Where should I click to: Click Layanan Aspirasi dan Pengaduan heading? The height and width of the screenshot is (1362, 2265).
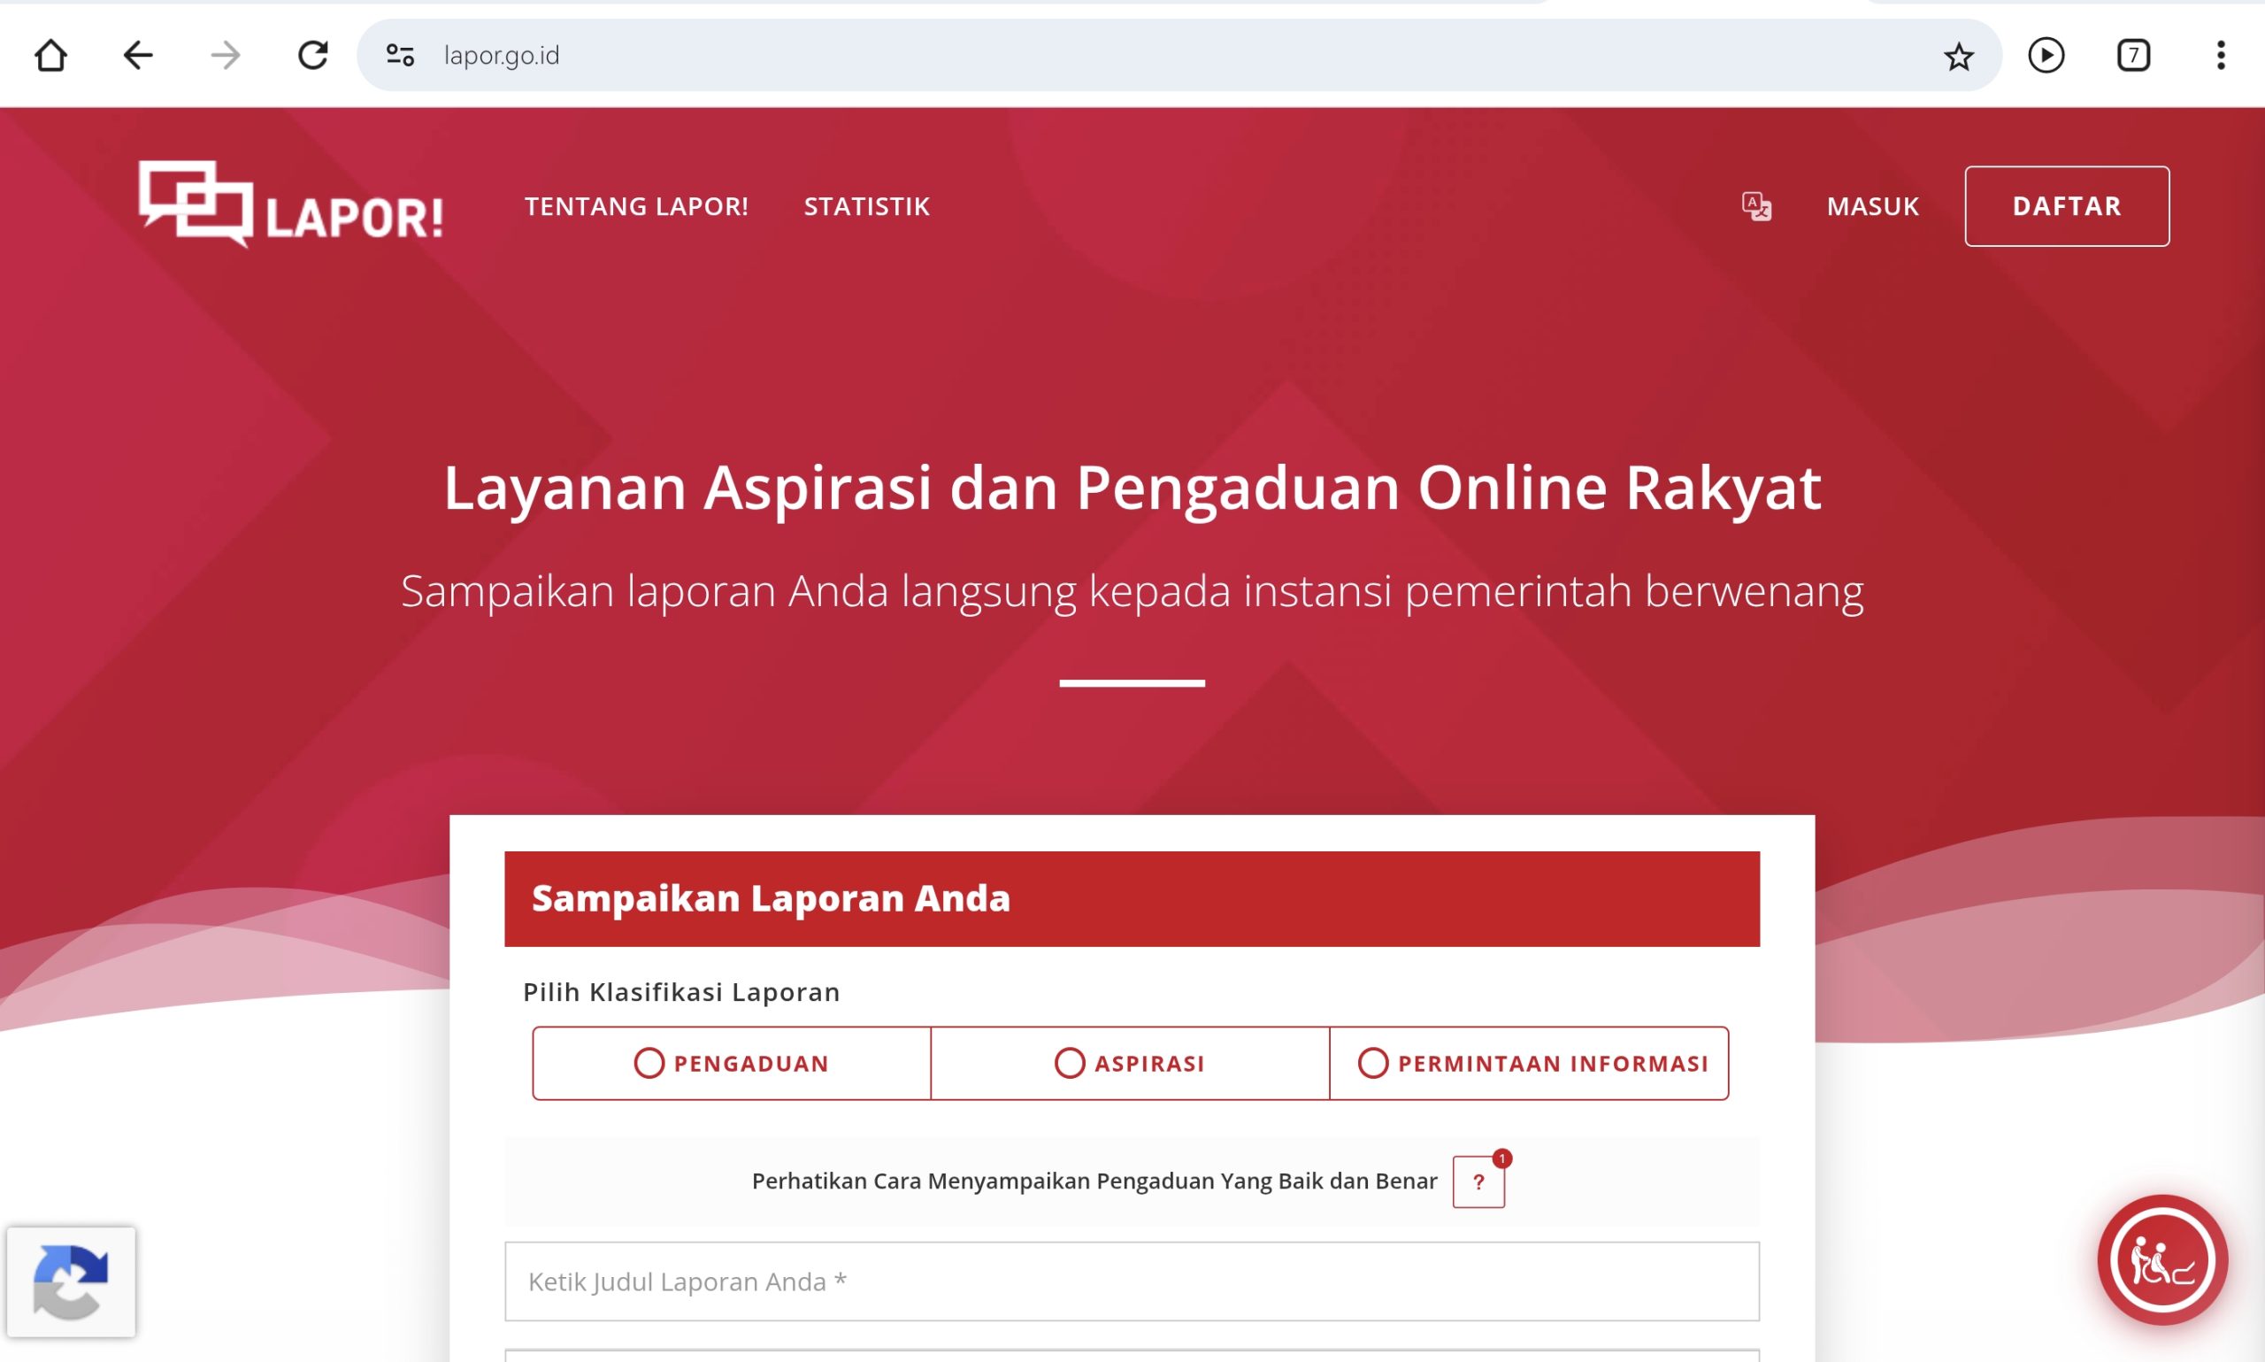[x=1132, y=488]
